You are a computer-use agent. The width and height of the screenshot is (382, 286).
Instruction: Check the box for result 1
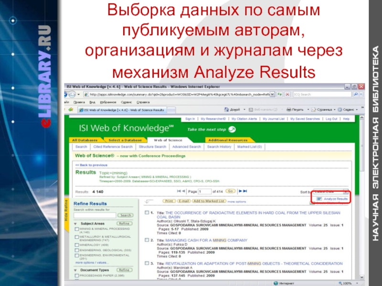[147, 213]
